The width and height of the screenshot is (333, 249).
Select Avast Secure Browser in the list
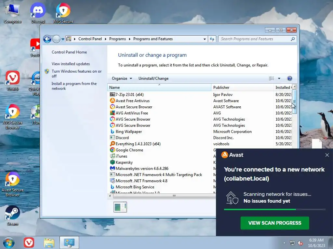coord(134,107)
